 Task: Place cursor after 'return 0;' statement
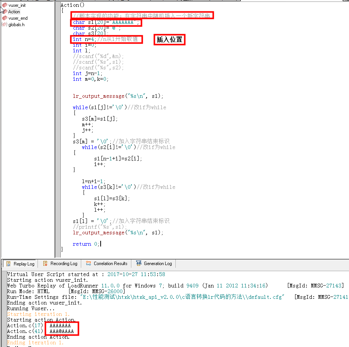coord(100,244)
